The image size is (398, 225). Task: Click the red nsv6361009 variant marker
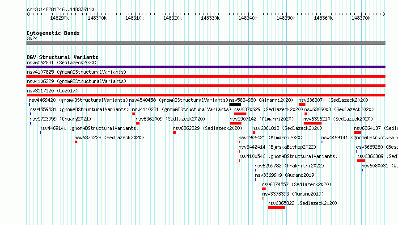(138, 123)
